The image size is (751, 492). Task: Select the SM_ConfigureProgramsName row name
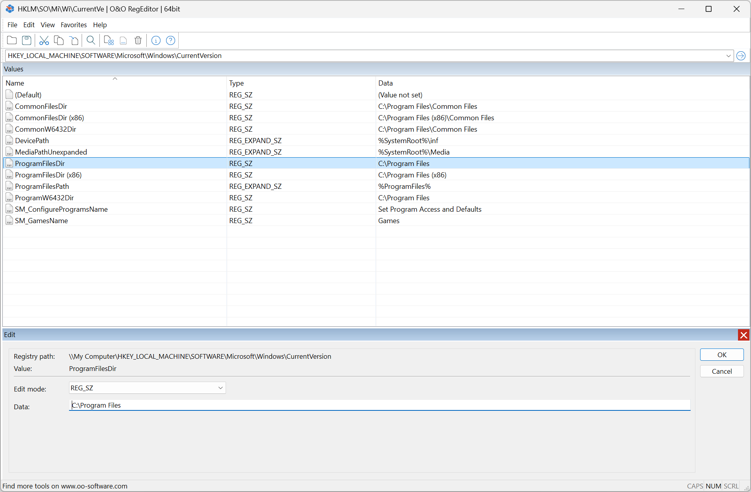pos(61,209)
